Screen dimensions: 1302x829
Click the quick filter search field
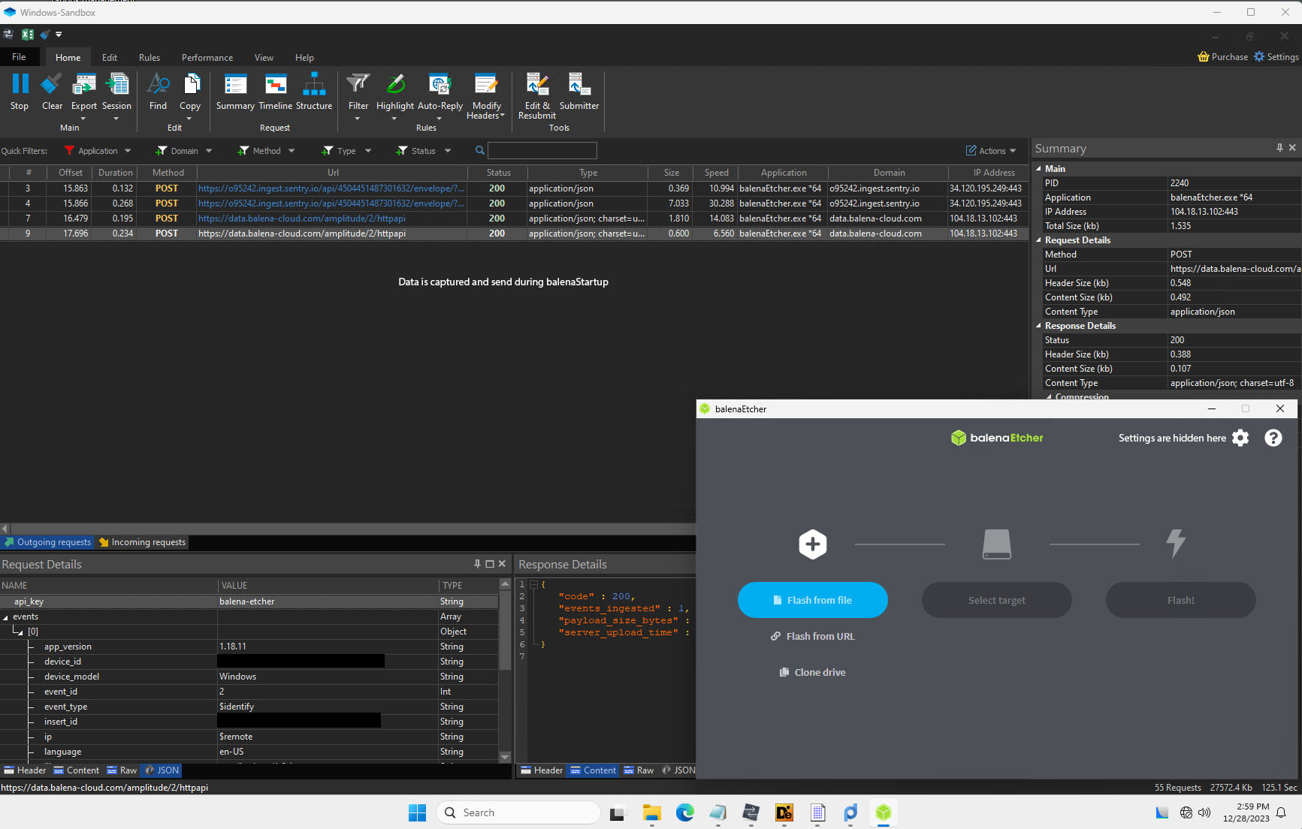pyautogui.click(x=542, y=151)
